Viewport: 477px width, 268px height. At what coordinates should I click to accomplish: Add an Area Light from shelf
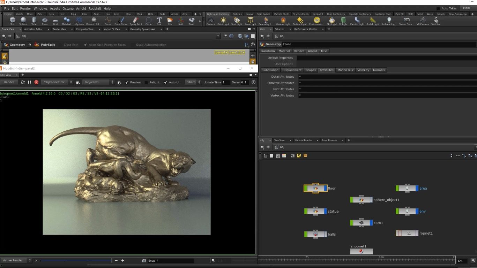point(250,21)
